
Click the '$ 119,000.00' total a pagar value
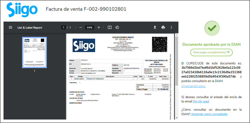pyautogui.click(x=163, y=89)
